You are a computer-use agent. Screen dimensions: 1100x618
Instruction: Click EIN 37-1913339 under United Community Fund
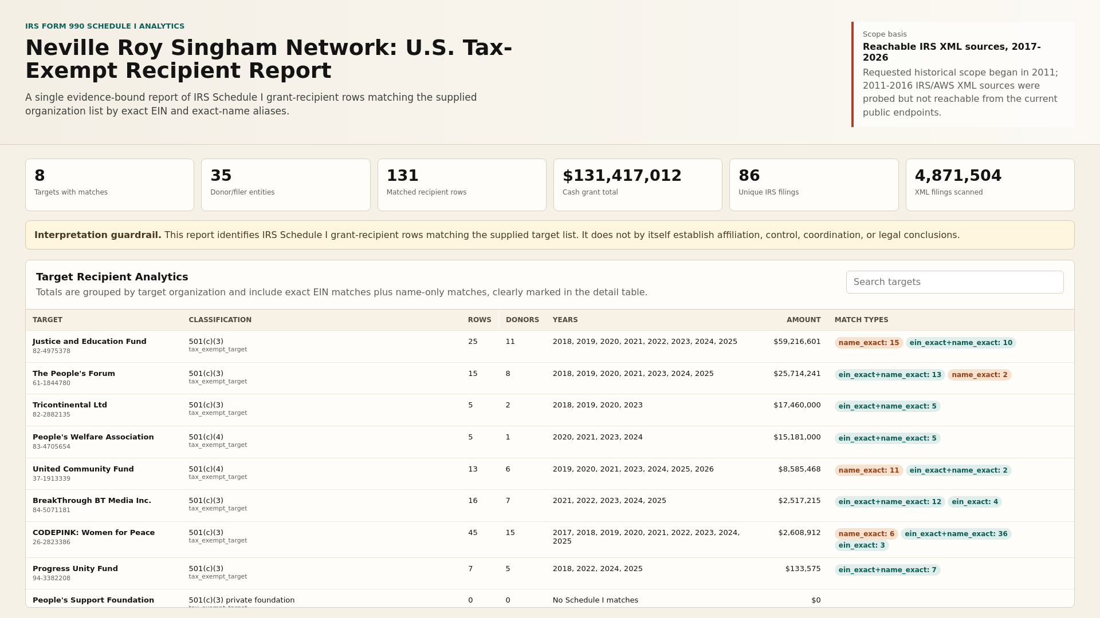52,479
